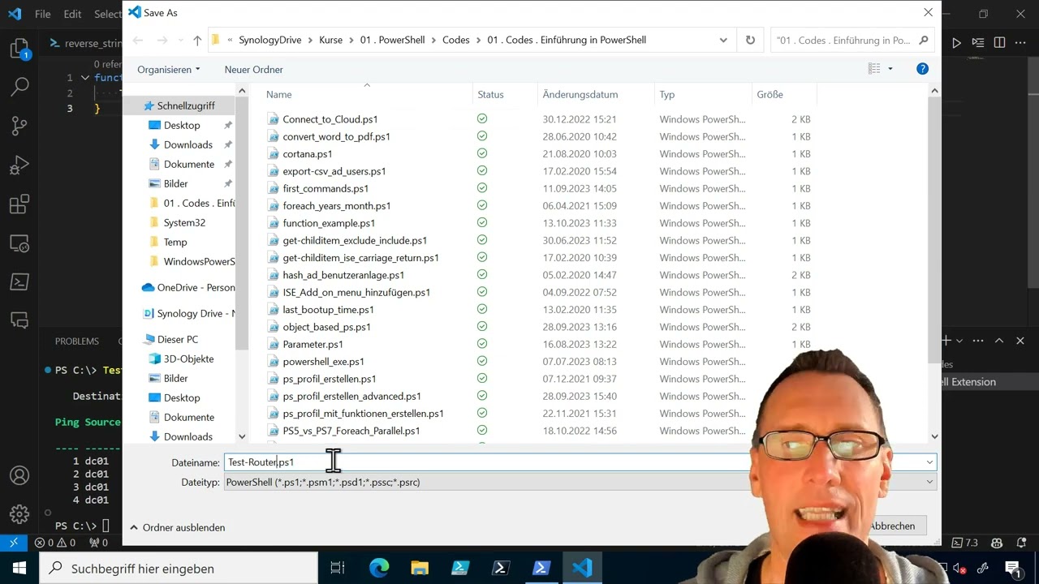The width and height of the screenshot is (1039, 584).
Task: Open taskbar notification center
Action: pos(1012,568)
